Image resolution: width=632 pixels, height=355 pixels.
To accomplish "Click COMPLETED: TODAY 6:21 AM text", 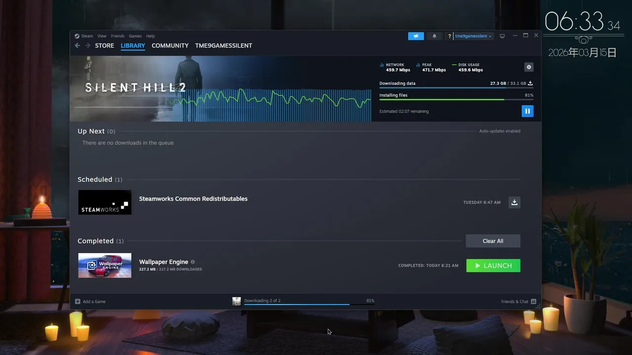I will click(428, 266).
